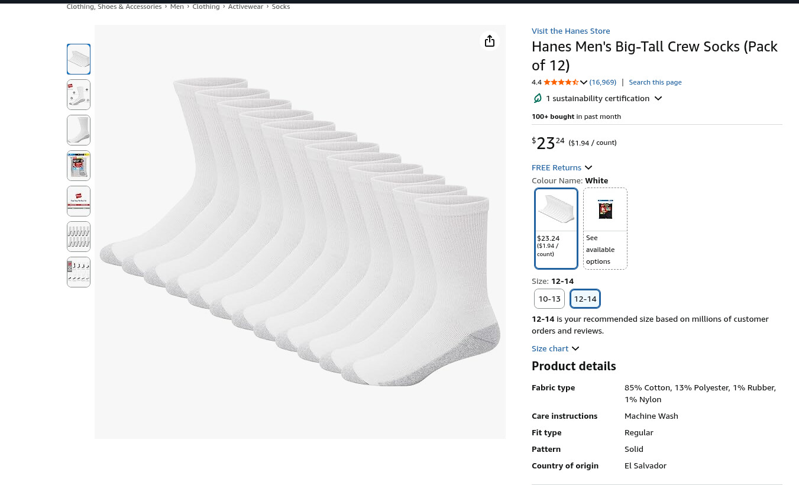This screenshot has height=485, width=799.
Task: Expand the sustainability certification dropdown
Action: click(658, 98)
